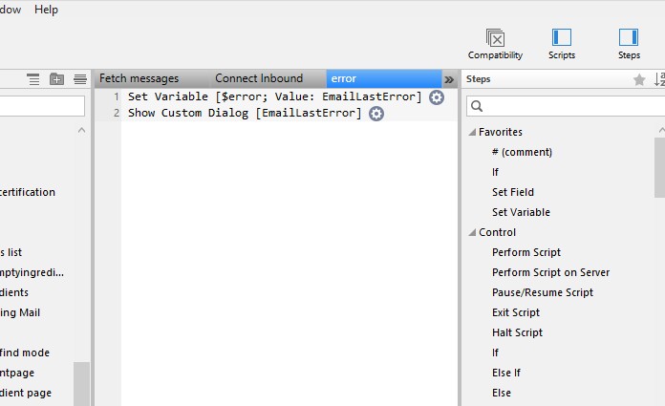Click the Steps list vertical scrollbar
Viewport: 665px width, 406px height.
(x=659, y=167)
